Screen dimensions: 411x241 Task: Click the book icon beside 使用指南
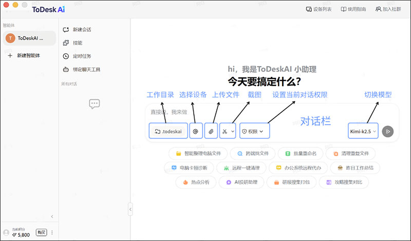[343, 9]
